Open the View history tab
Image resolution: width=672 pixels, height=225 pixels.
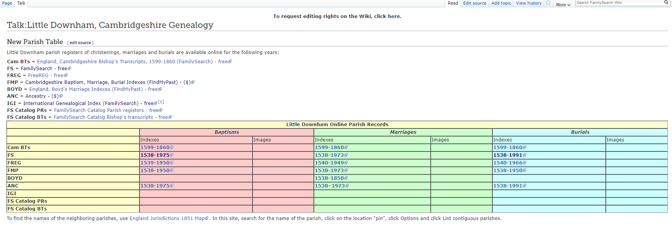point(528,3)
